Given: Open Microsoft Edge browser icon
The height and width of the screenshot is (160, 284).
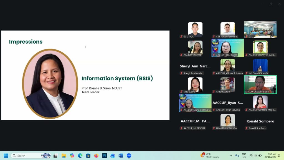Looking at the screenshot, I should [x=80, y=156].
